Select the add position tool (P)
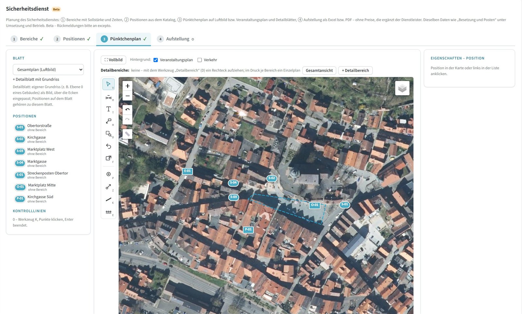Image resolution: width=522 pixels, height=314 pixels. (109, 174)
